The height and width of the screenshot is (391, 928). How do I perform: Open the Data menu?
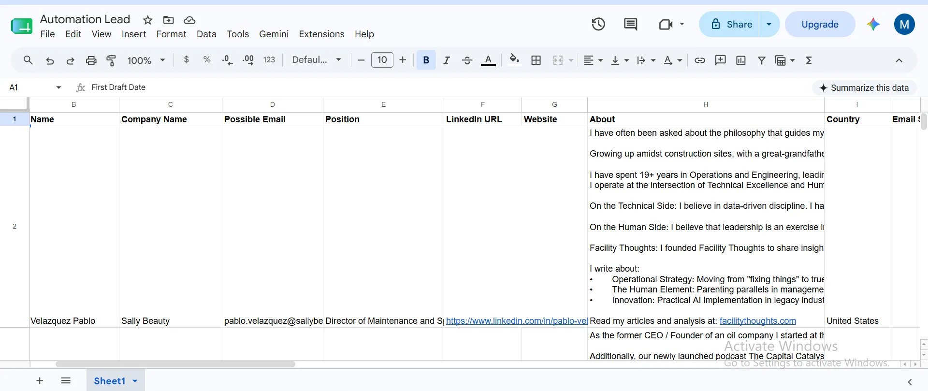tap(206, 34)
